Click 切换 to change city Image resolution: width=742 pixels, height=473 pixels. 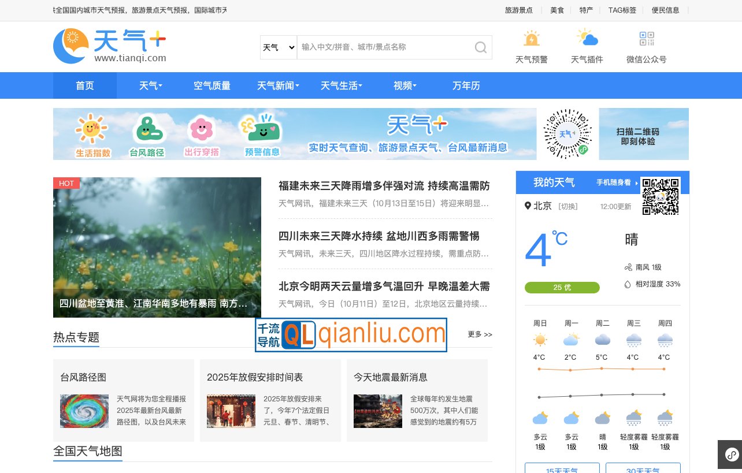pos(567,206)
